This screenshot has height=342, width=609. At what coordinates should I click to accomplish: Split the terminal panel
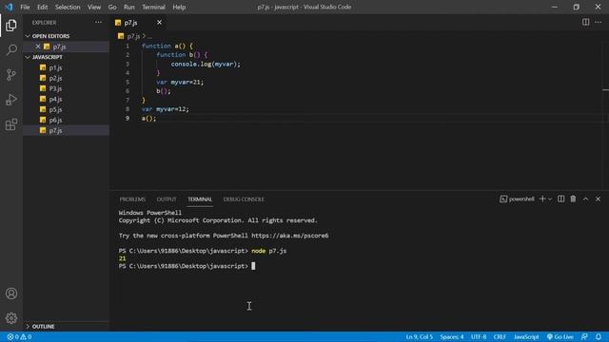point(560,199)
